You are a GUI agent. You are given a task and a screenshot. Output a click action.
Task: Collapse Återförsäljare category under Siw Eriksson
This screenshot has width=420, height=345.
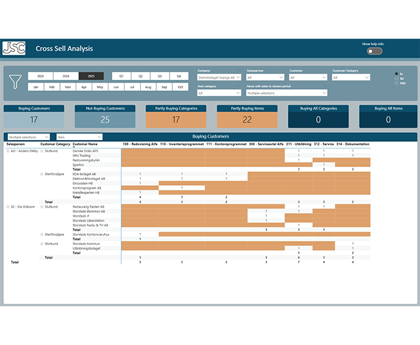(x=42, y=235)
